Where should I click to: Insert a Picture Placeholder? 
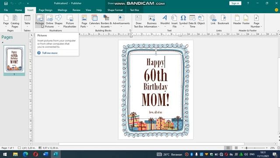(x=70, y=21)
